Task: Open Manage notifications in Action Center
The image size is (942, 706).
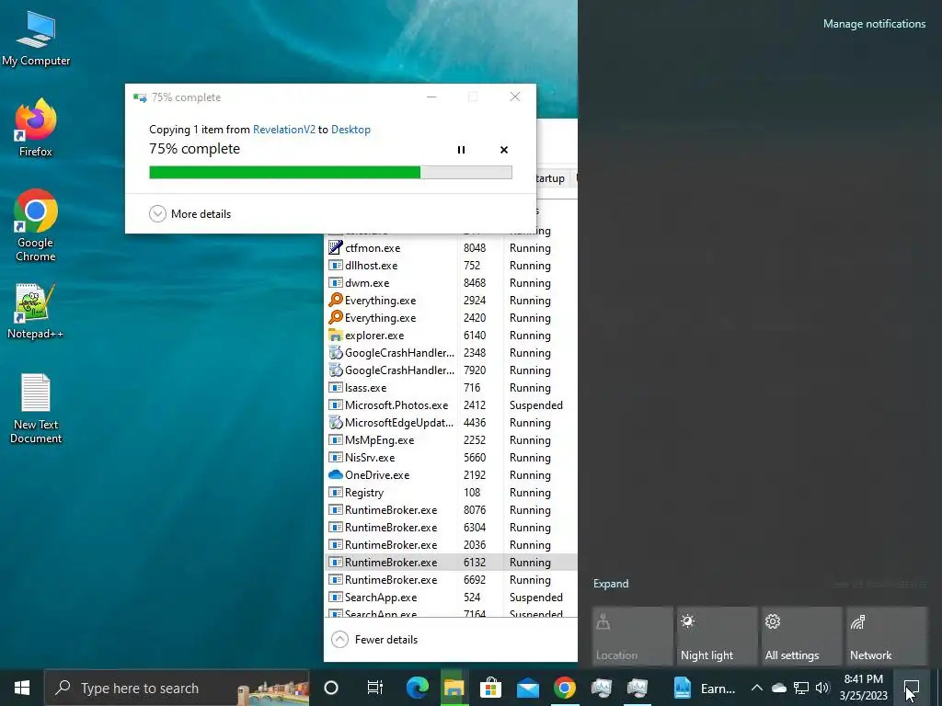Action: coord(874,24)
